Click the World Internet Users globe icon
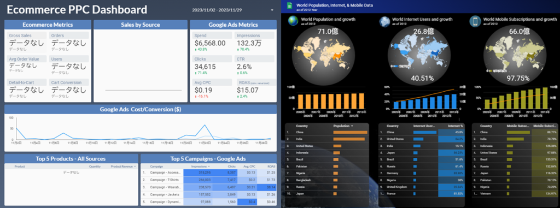The height and width of the screenshot is (208, 560). [384, 21]
